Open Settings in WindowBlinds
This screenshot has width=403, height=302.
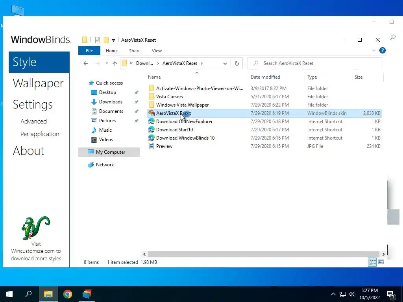(33, 105)
